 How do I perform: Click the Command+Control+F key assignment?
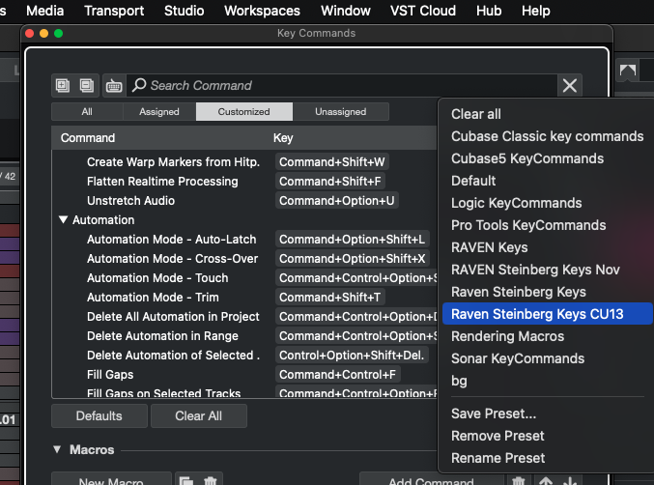point(337,375)
